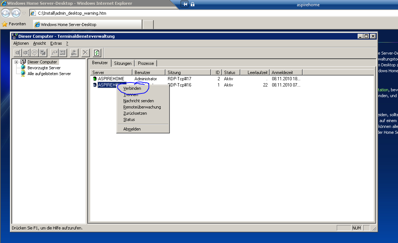Open the ? help menu
The image size is (398, 243).
click(x=67, y=43)
